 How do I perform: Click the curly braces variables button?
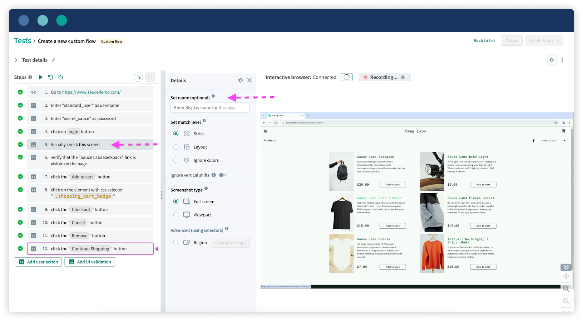(x=150, y=77)
